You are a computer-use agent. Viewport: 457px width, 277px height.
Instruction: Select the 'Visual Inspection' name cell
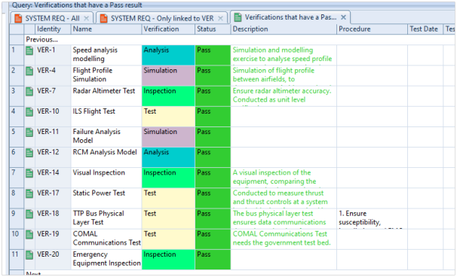click(x=106, y=178)
